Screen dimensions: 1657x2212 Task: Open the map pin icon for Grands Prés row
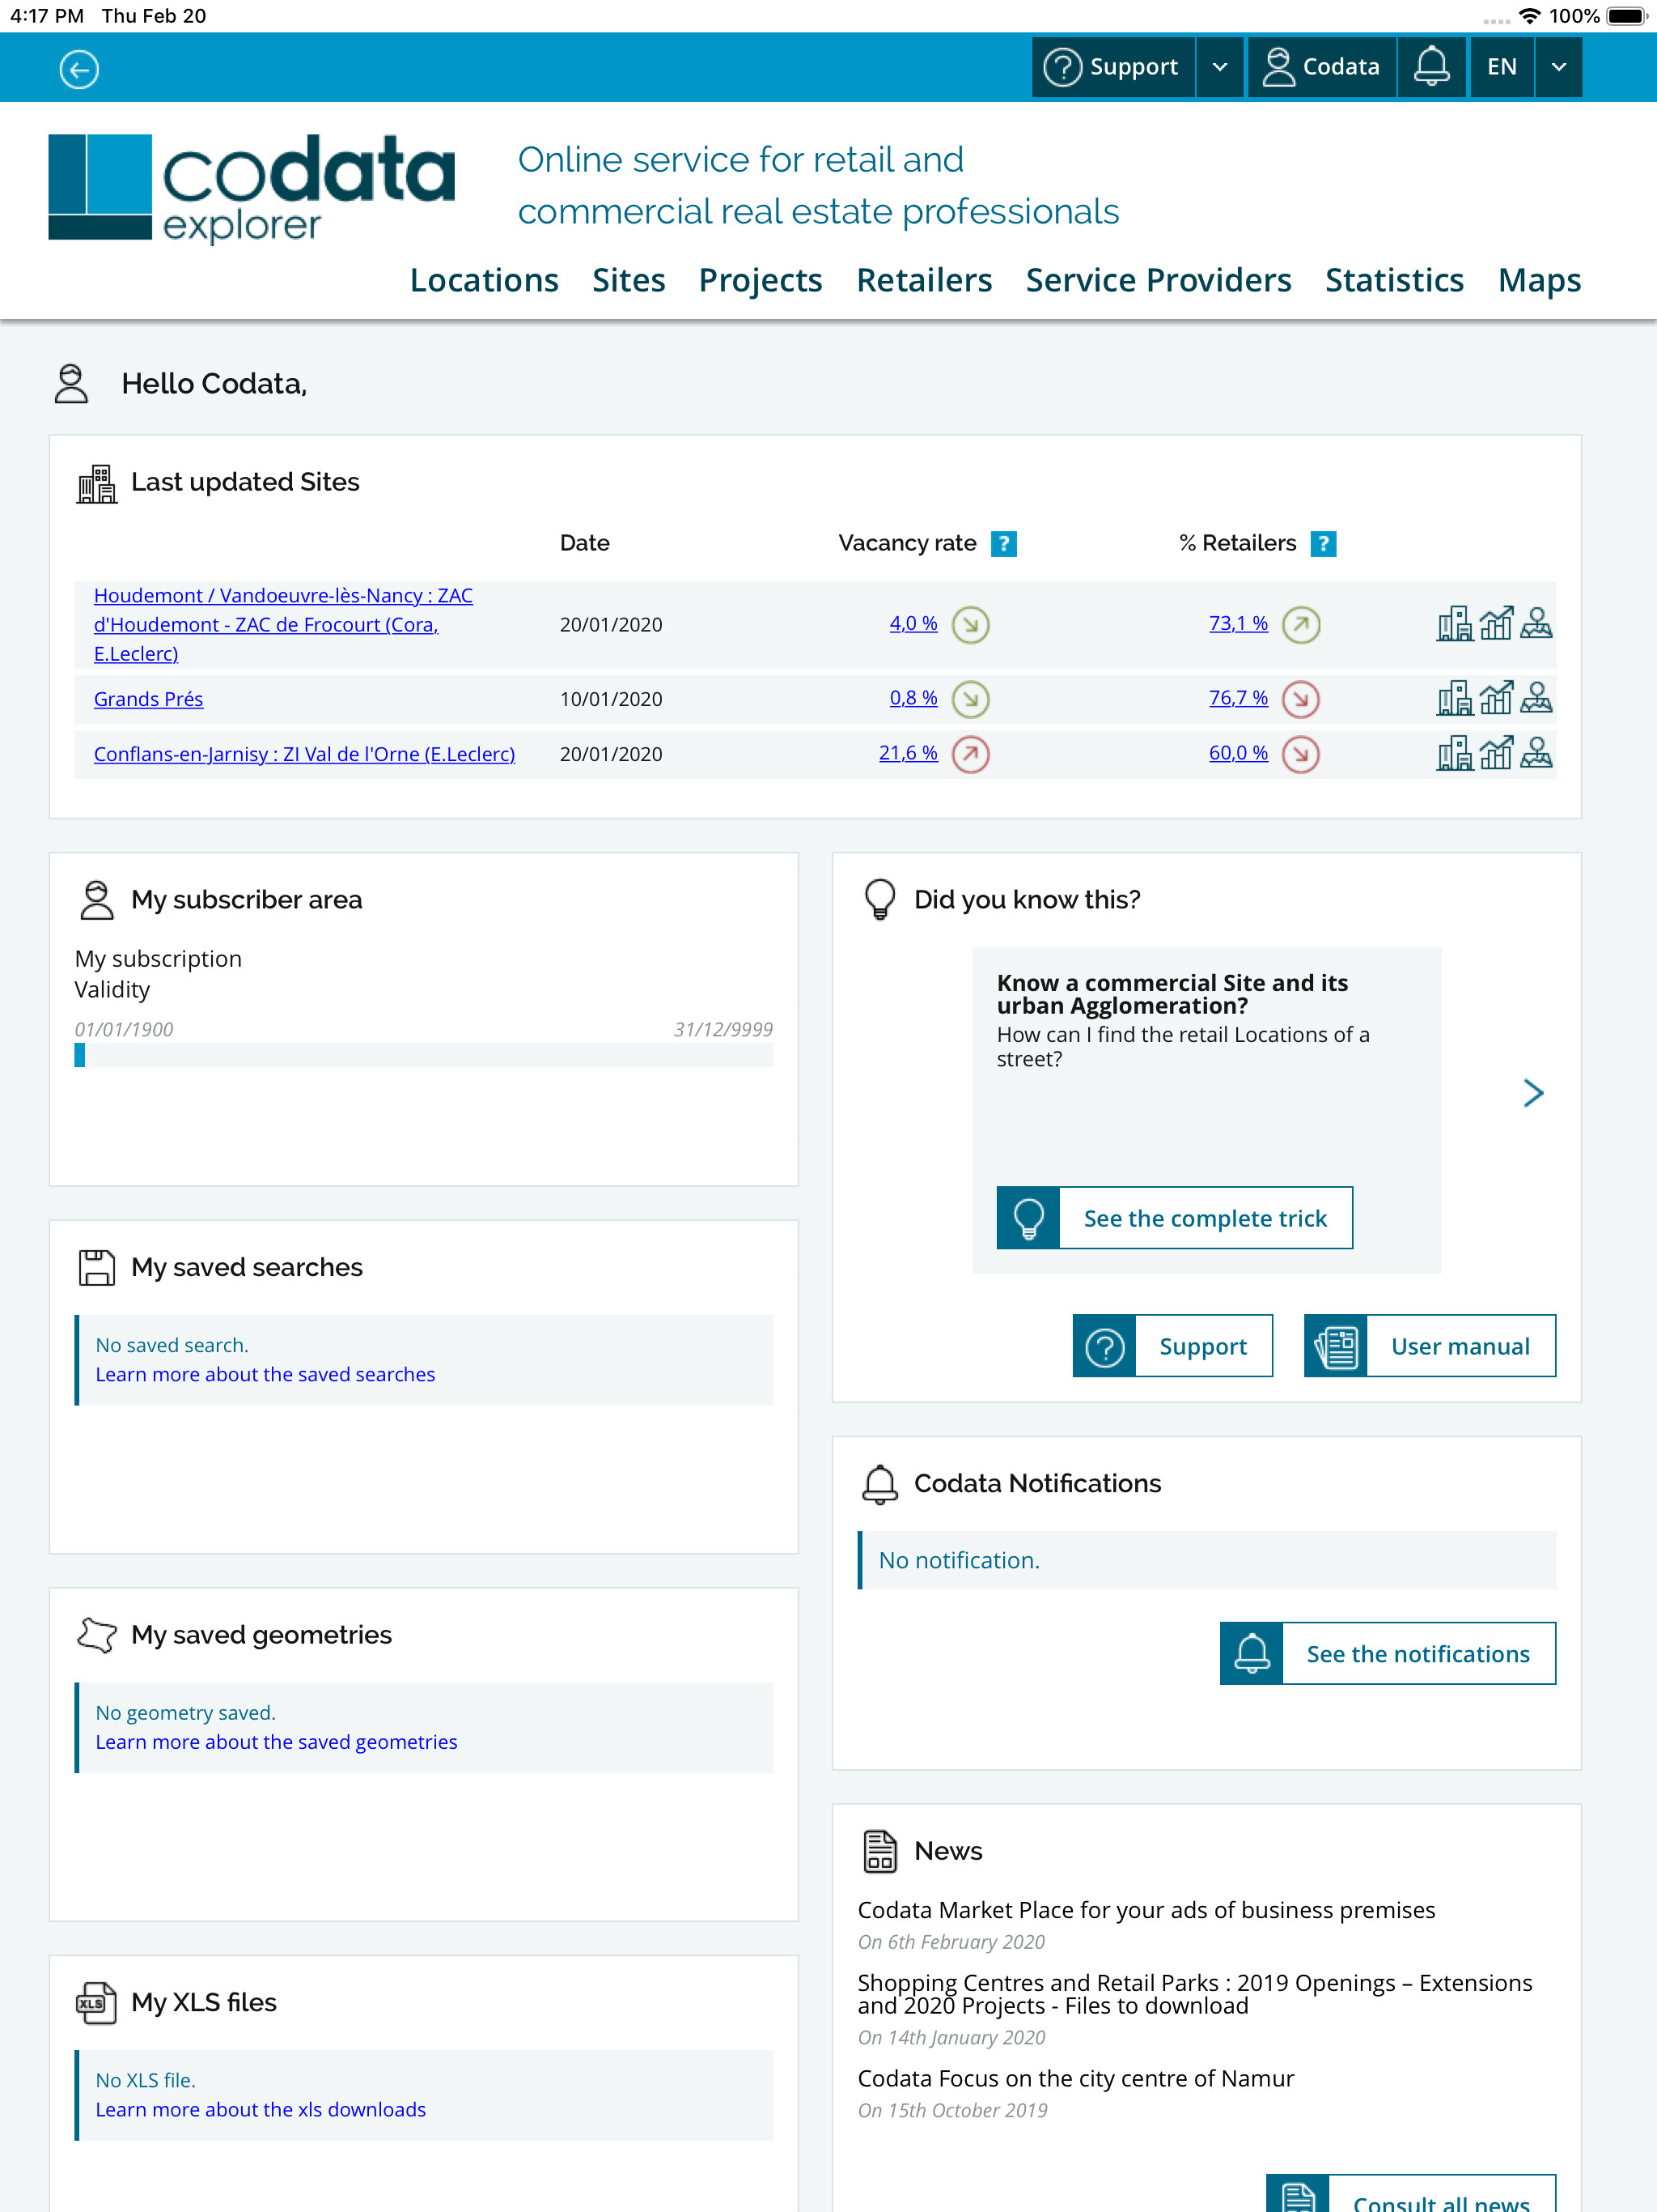click(x=1536, y=697)
